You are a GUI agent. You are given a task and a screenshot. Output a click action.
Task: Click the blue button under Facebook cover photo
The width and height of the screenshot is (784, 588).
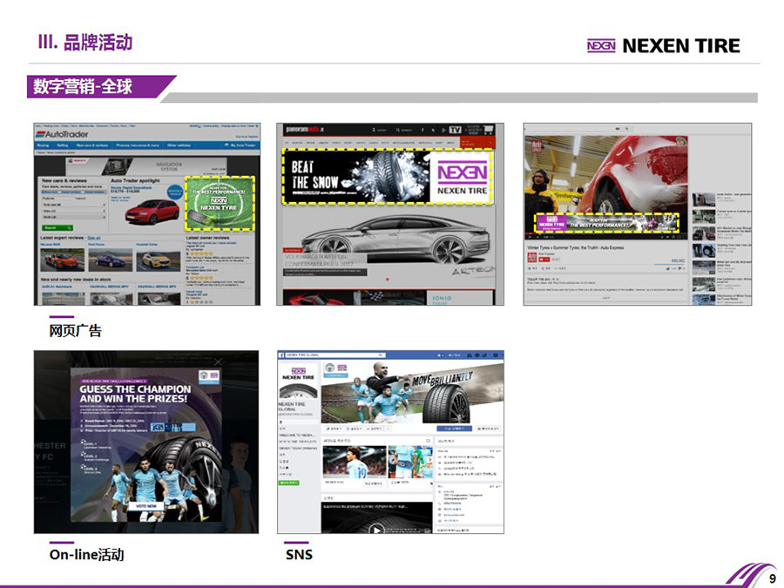click(x=454, y=429)
